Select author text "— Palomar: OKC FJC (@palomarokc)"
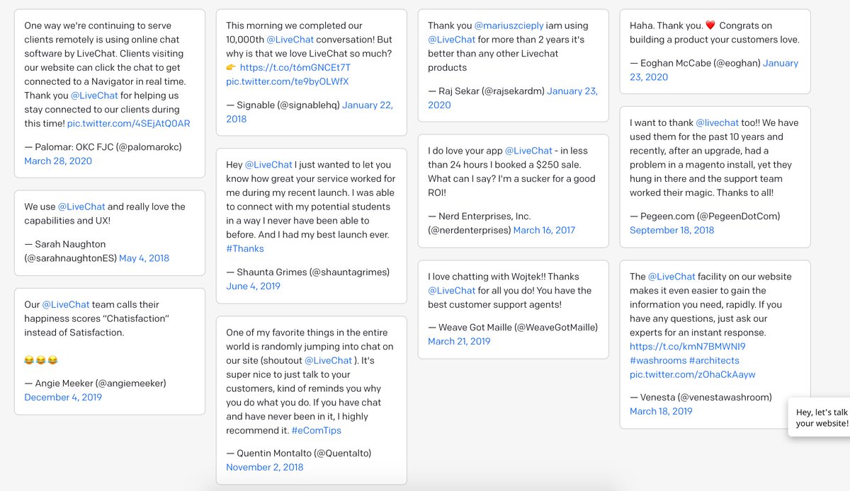 [x=103, y=146]
